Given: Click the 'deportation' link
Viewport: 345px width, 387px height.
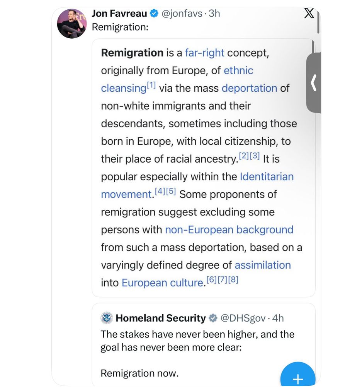Looking at the screenshot, I should tap(249, 88).
